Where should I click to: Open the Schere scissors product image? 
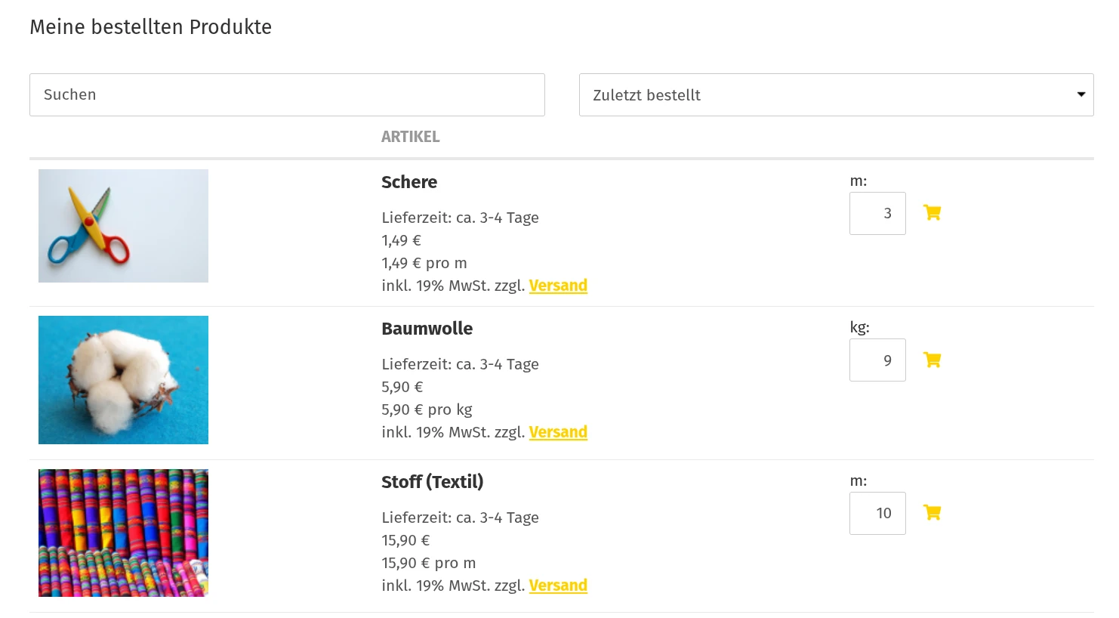[x=123, y=226]
